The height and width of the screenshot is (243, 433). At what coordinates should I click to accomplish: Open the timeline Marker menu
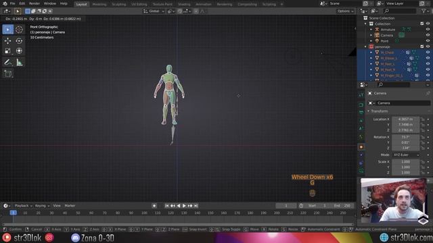(70, 206)
